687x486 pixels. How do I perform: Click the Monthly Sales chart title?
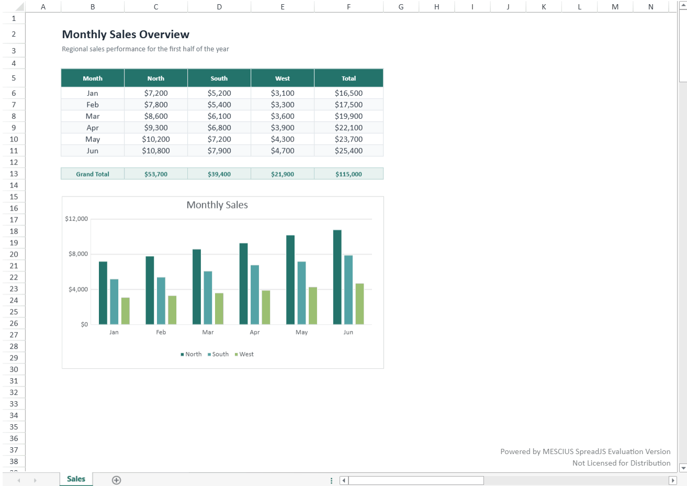point(217,205)
